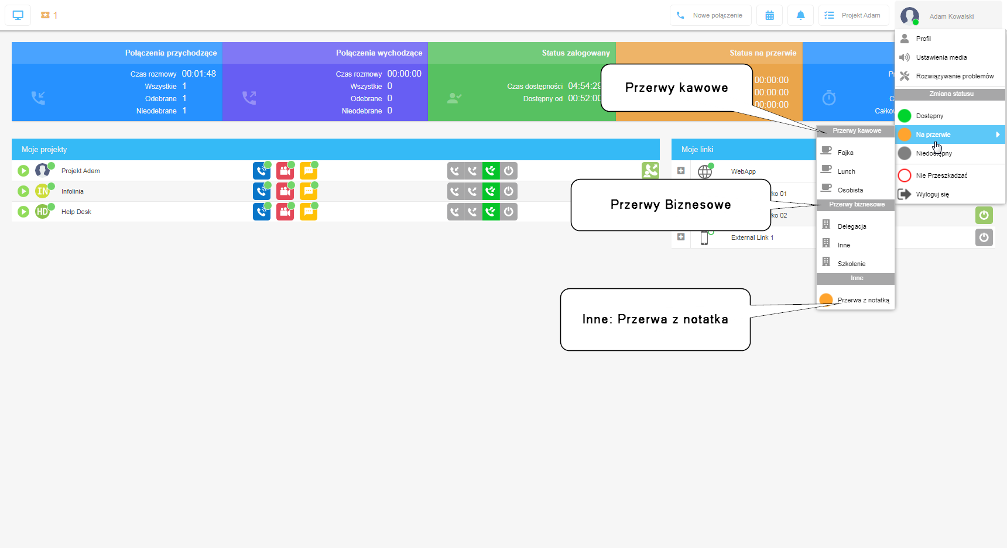Toggle green call button in Help Desk row
Viewport: 1007px width, 548px height.
point(491,212)
